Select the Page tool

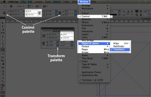3,29
